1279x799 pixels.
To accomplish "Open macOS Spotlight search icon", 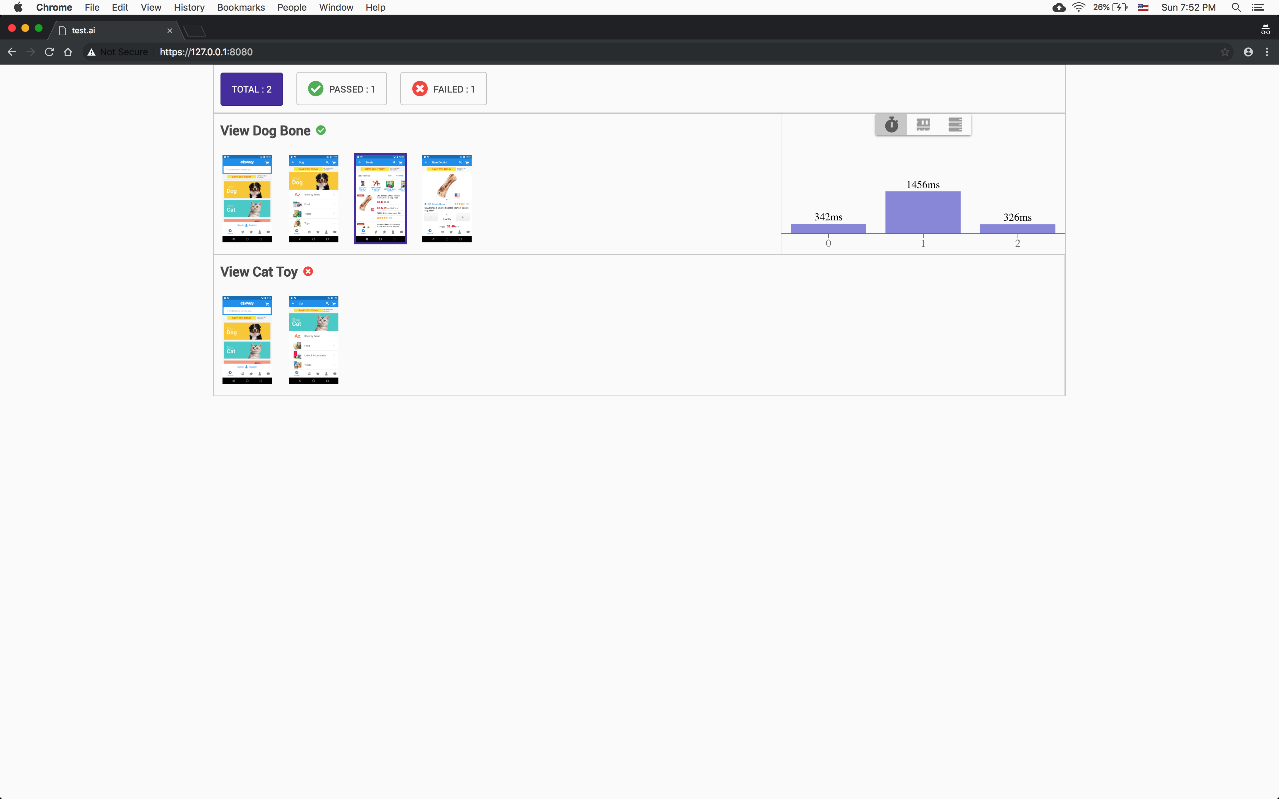I will [1236, 7].
